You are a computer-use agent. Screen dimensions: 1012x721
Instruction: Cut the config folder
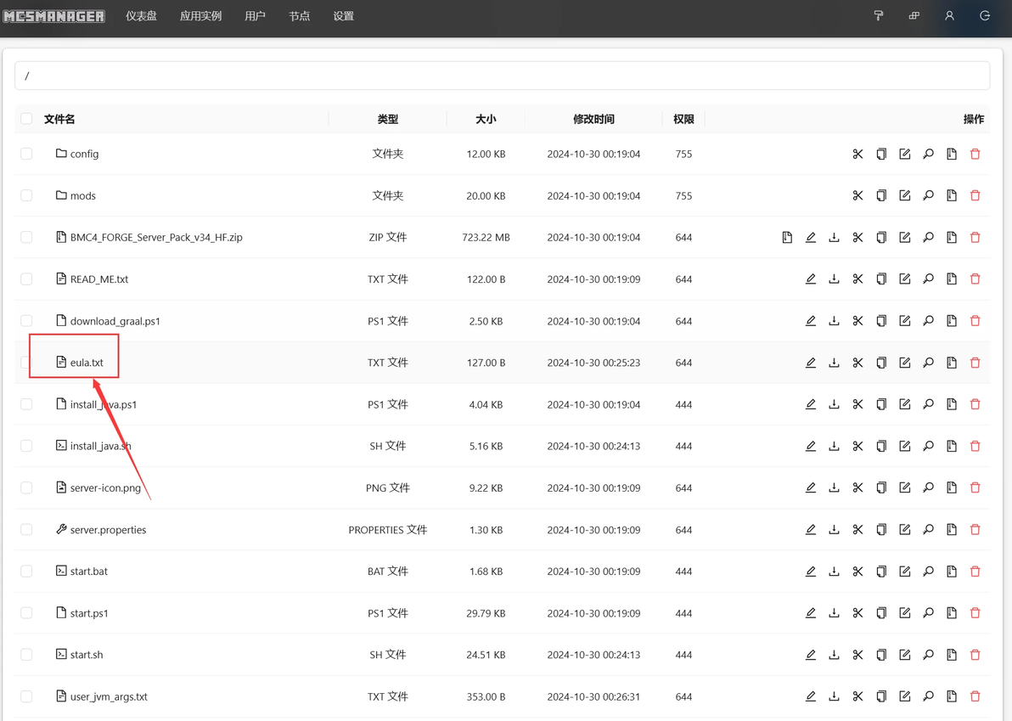coord(857,154)
